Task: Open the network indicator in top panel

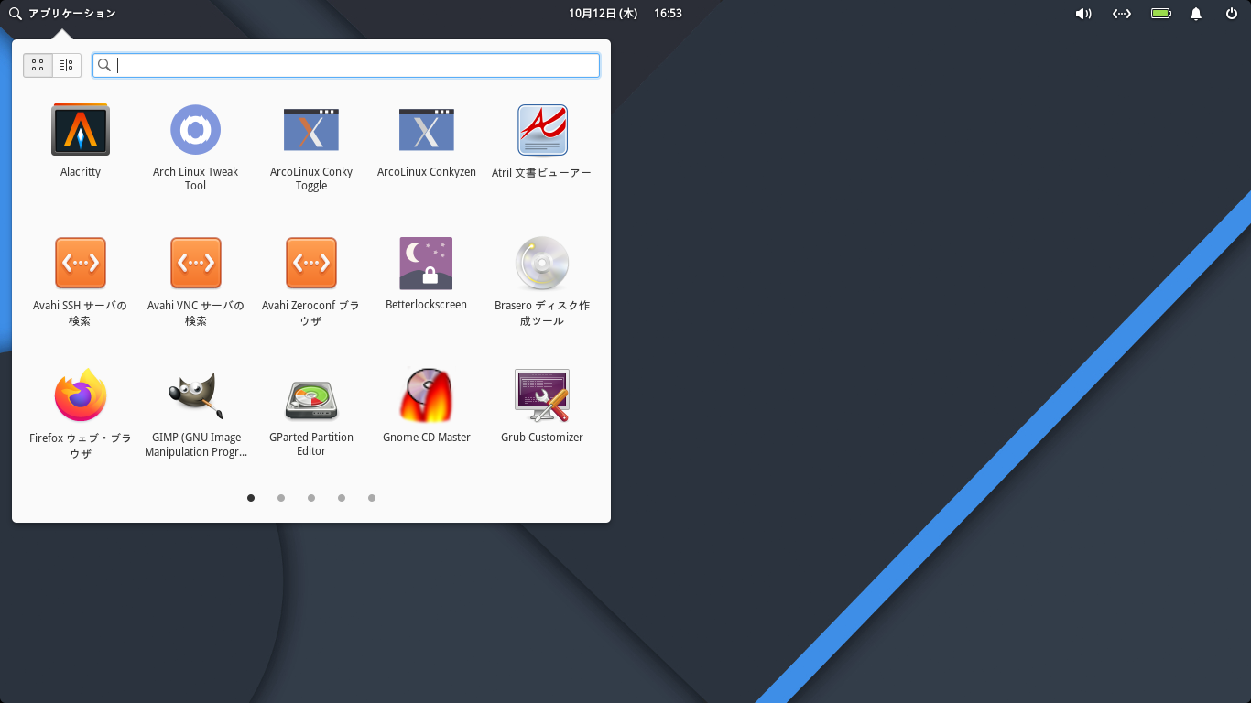Action: 1122,14
